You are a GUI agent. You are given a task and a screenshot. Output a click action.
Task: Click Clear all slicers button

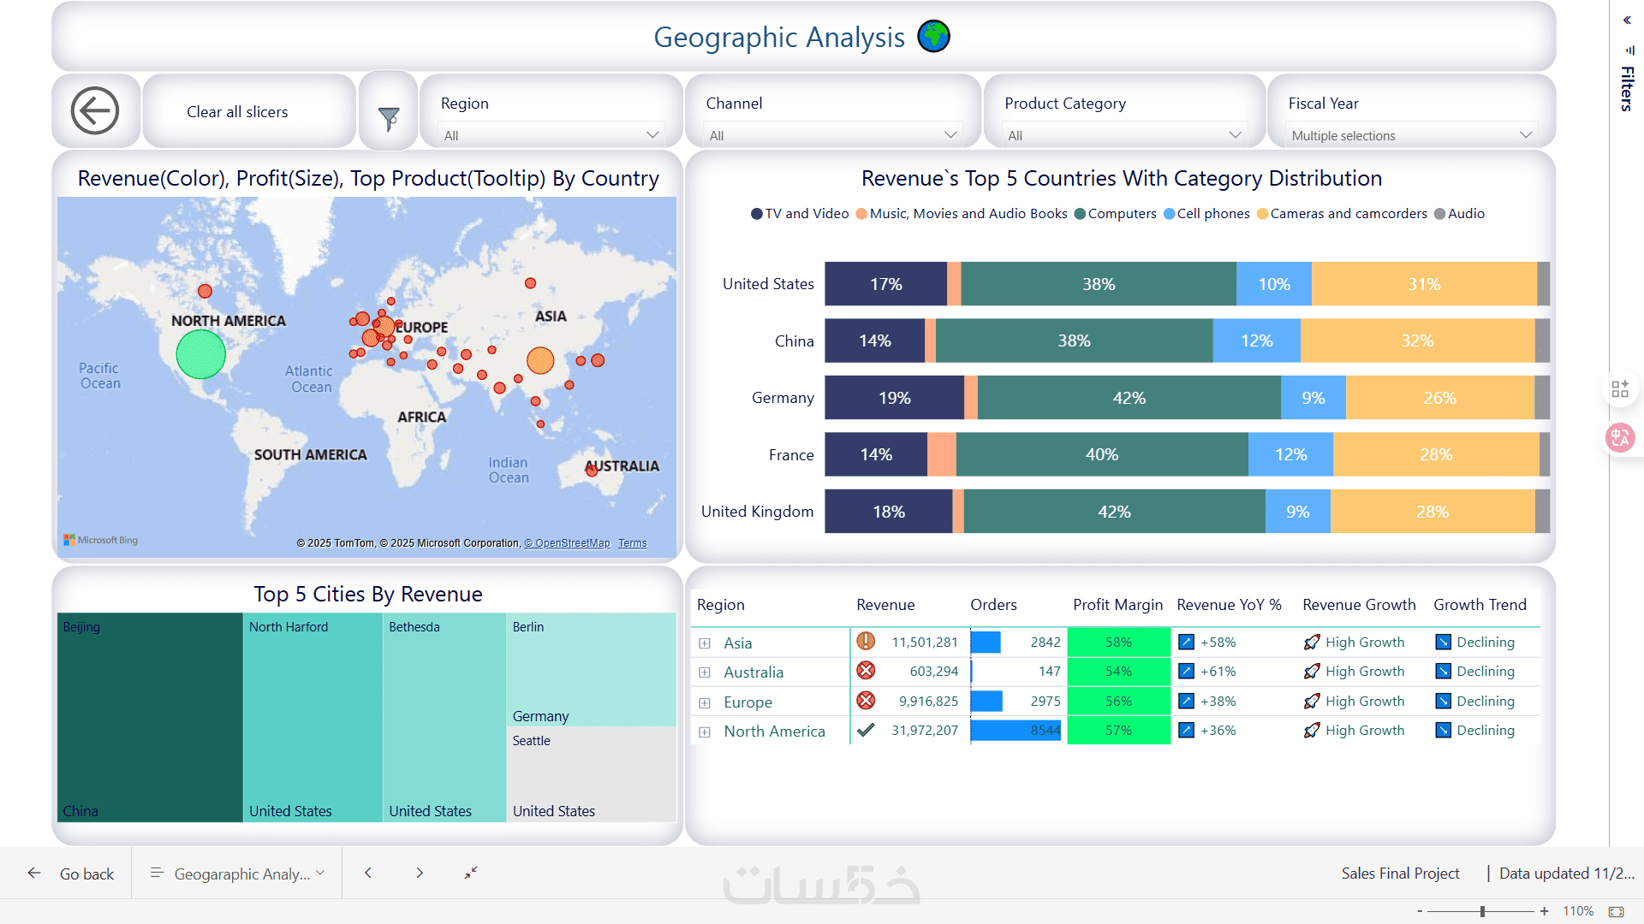click(237, 112)
